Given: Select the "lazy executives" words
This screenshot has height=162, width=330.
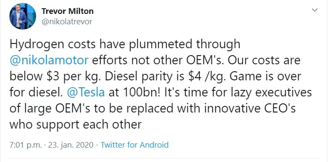Looking at the screenshot, I should (262, 93).
